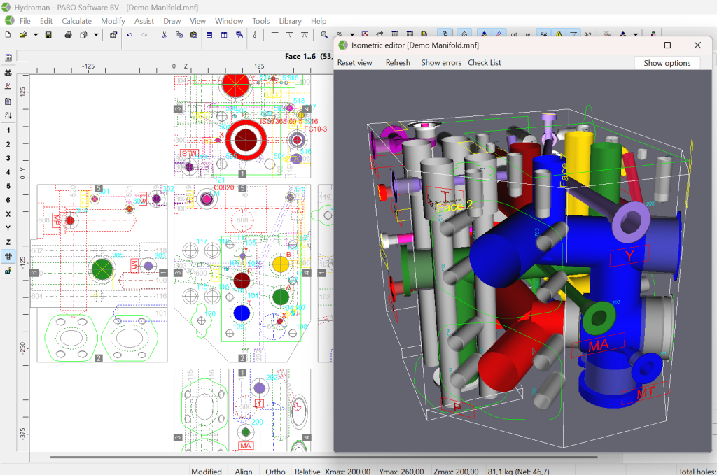Click the Align status bar indicator
The image size is (717, 475).
coord(243,471)
